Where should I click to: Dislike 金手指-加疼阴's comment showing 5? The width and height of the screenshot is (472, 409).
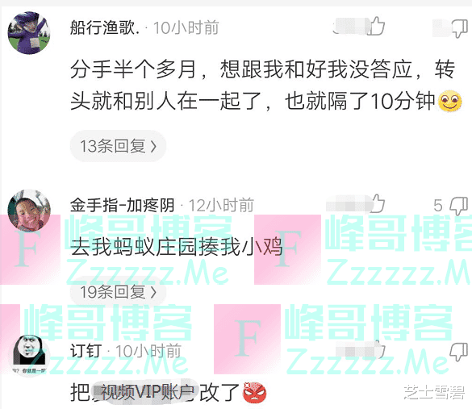459,206
